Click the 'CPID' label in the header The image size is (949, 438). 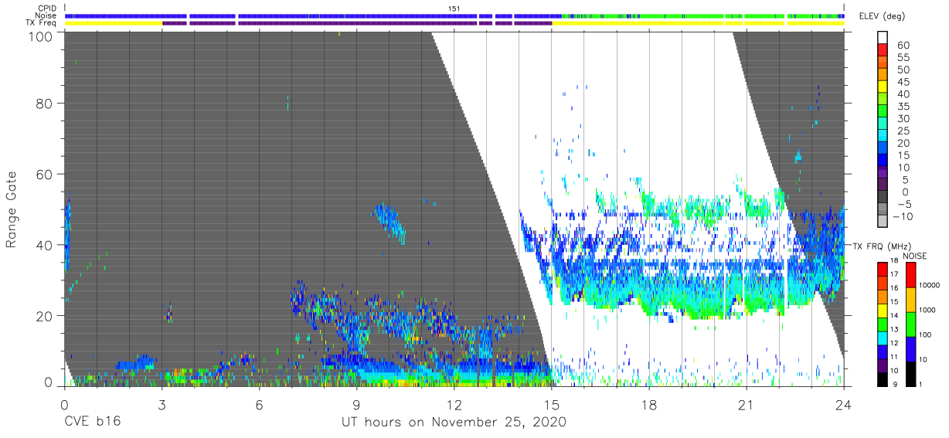(x=48, y=8)
